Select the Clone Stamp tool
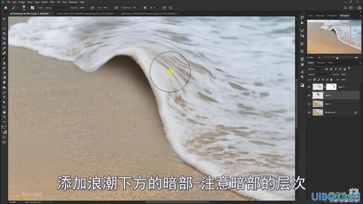The width and height of the screenshot is (363, 204). point(4,63)
